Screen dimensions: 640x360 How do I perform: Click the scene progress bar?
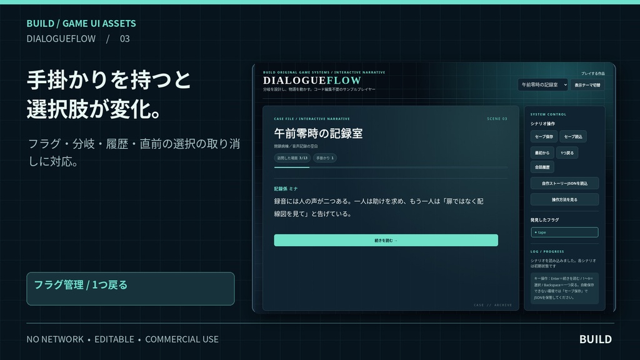click(391, 167)
